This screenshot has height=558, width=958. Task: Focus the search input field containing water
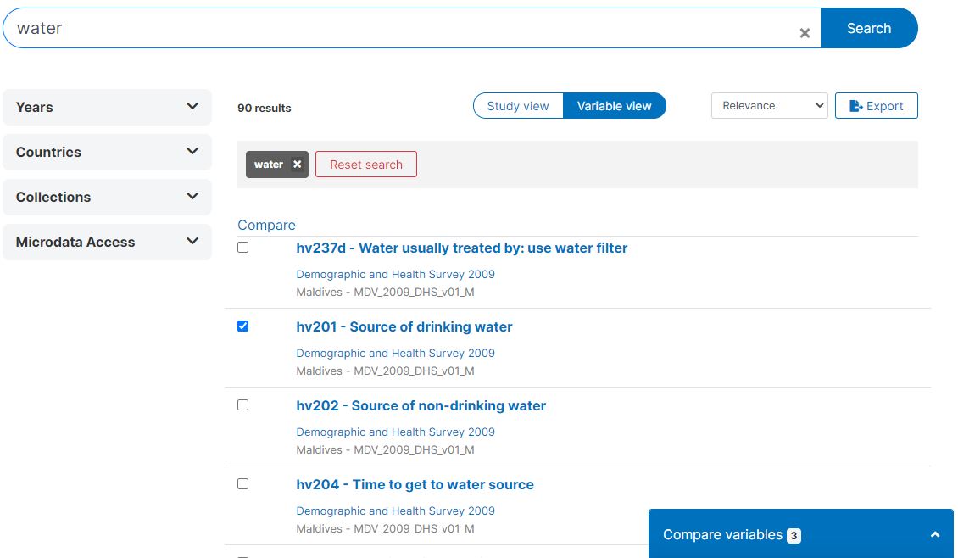[398, 28]
